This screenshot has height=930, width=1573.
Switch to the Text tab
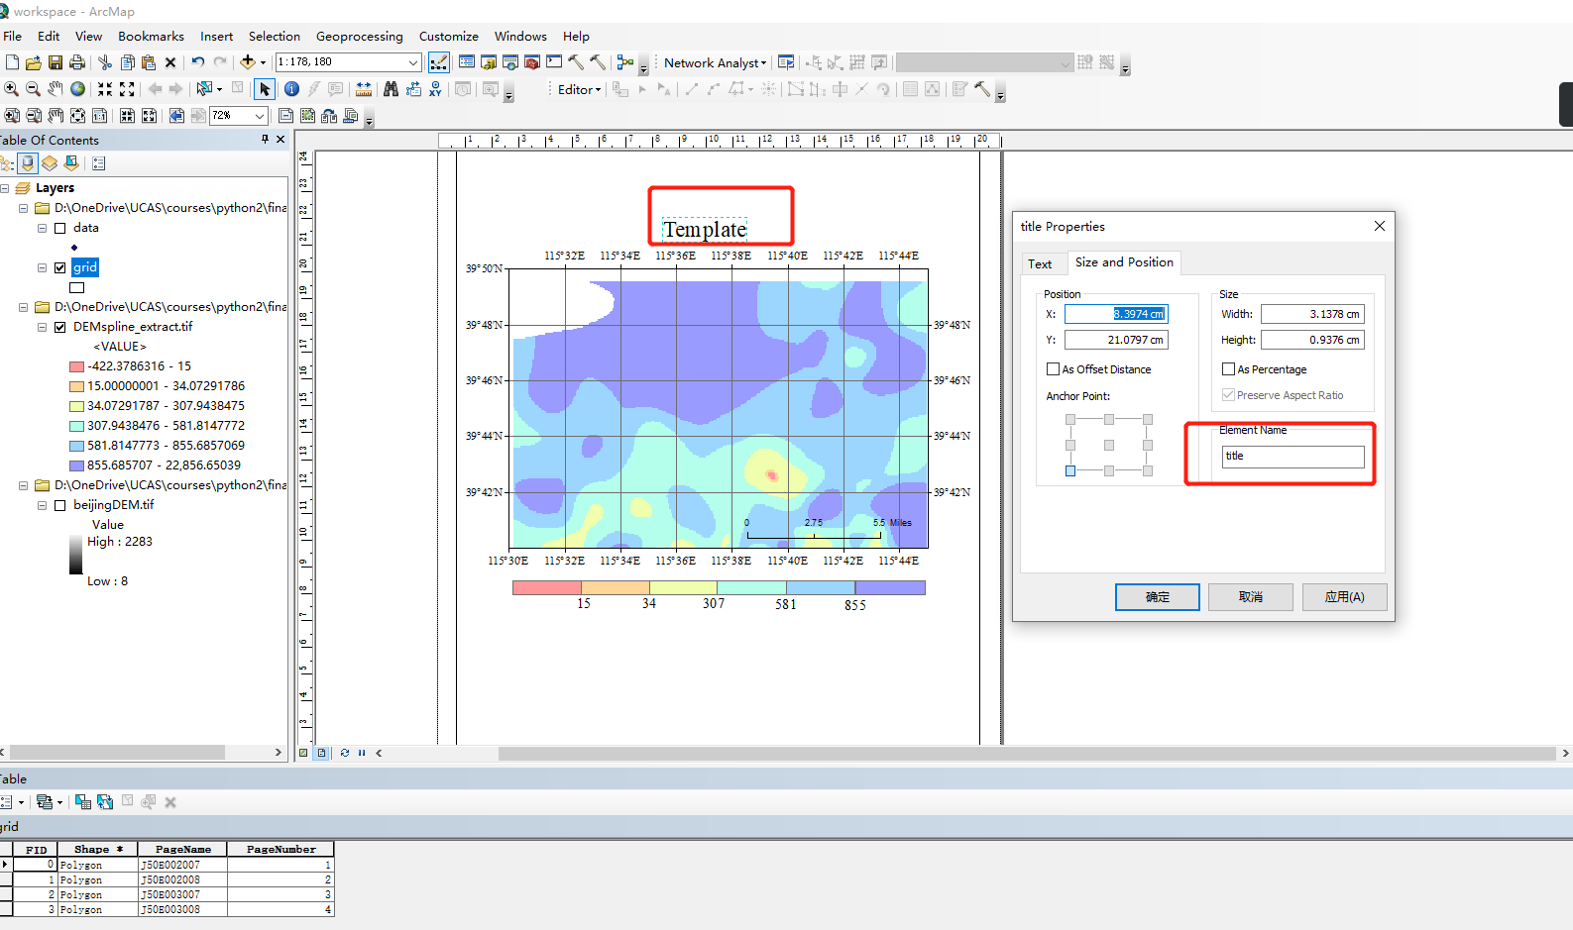(x=1040, y=264)
